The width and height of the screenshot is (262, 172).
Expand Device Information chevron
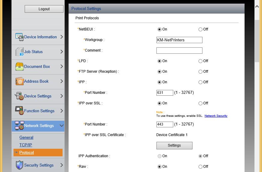point(61,37)
